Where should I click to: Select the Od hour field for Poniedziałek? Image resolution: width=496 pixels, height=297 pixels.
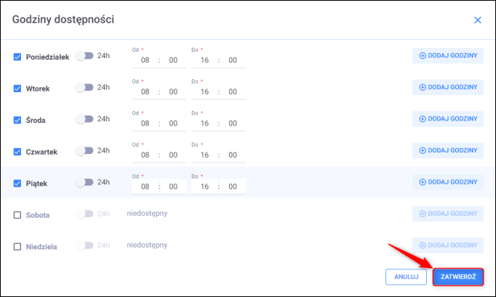[x=145, y=60]
